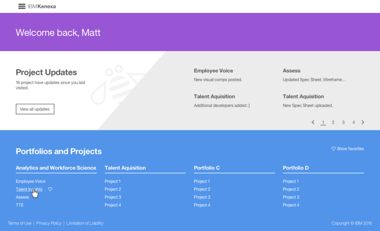Go to previous updates page arrow
380x231 pixels.
point(313,122)
